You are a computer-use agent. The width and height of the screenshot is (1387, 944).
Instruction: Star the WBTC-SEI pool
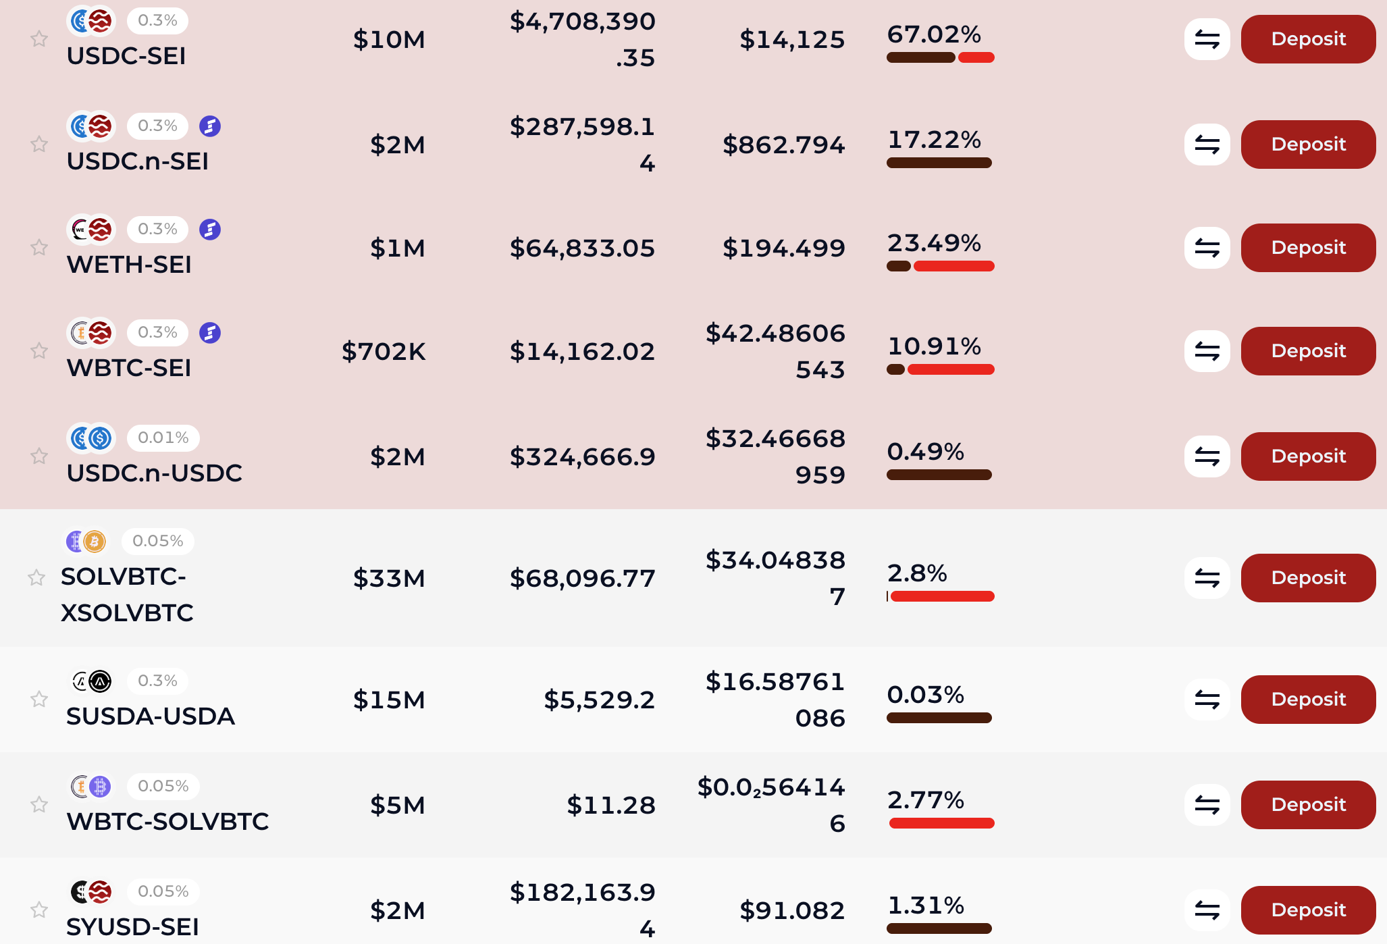click(x=39, y=351)
